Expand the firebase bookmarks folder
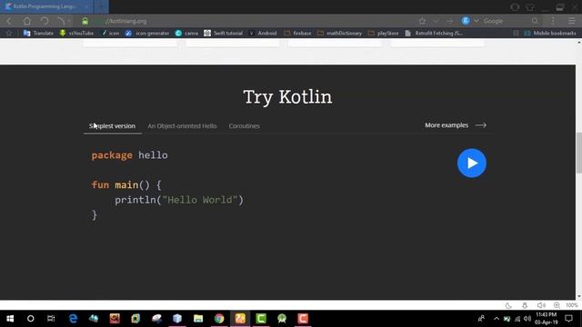582x327 pixels. click(297, 33)
